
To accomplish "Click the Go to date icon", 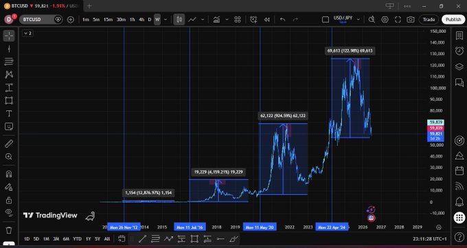I will click(x=122, y=239).
